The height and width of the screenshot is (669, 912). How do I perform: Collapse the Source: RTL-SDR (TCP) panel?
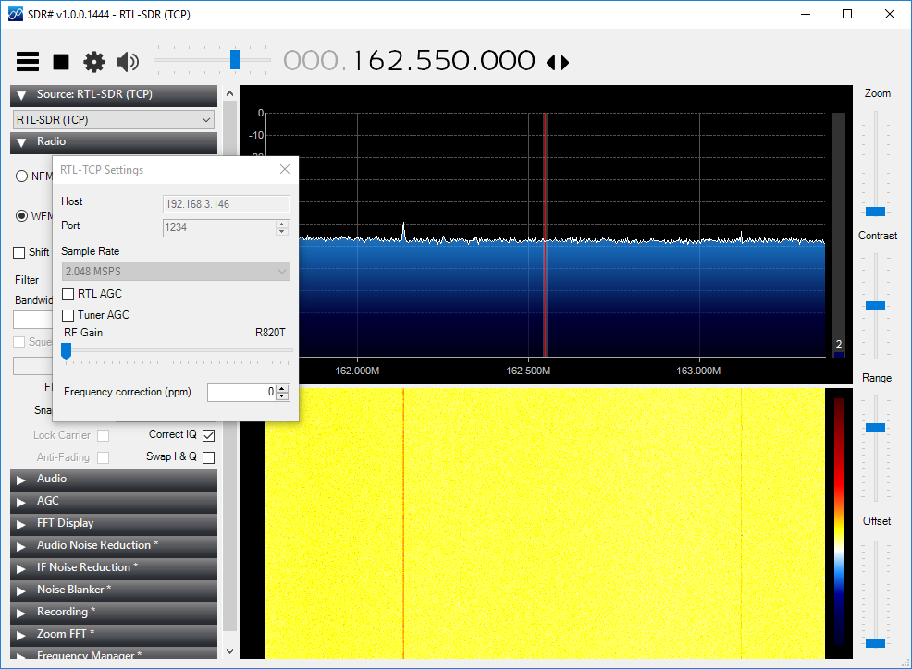[x=114, y=95]
